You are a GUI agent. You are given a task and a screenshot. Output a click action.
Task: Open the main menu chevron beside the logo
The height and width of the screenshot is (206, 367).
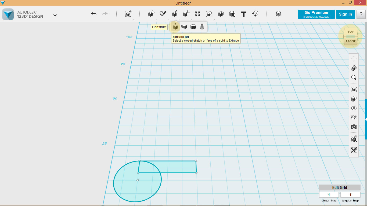click(x=55, y=15)
